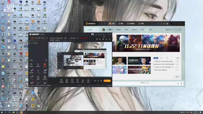
Task: Click the whiteboard icon in stream toolbar
Action: [x=72, y=81]
